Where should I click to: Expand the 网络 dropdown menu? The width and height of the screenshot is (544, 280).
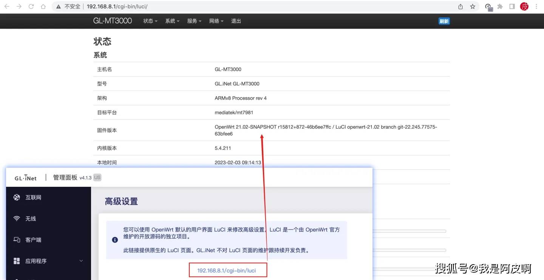click(216, 21)
